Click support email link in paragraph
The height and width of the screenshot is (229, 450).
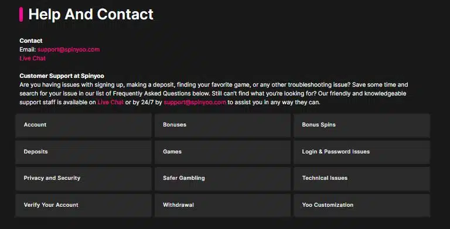pos(195,102)
